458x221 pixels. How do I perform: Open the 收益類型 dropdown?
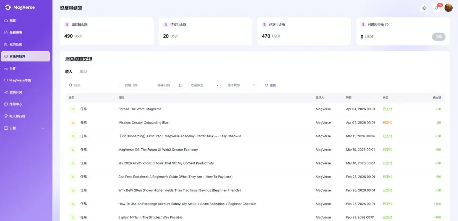[x=205, y=85]
